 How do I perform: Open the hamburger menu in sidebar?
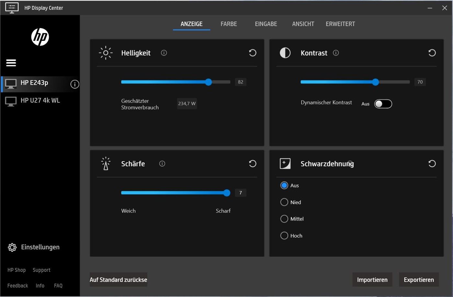click(11, 63)
